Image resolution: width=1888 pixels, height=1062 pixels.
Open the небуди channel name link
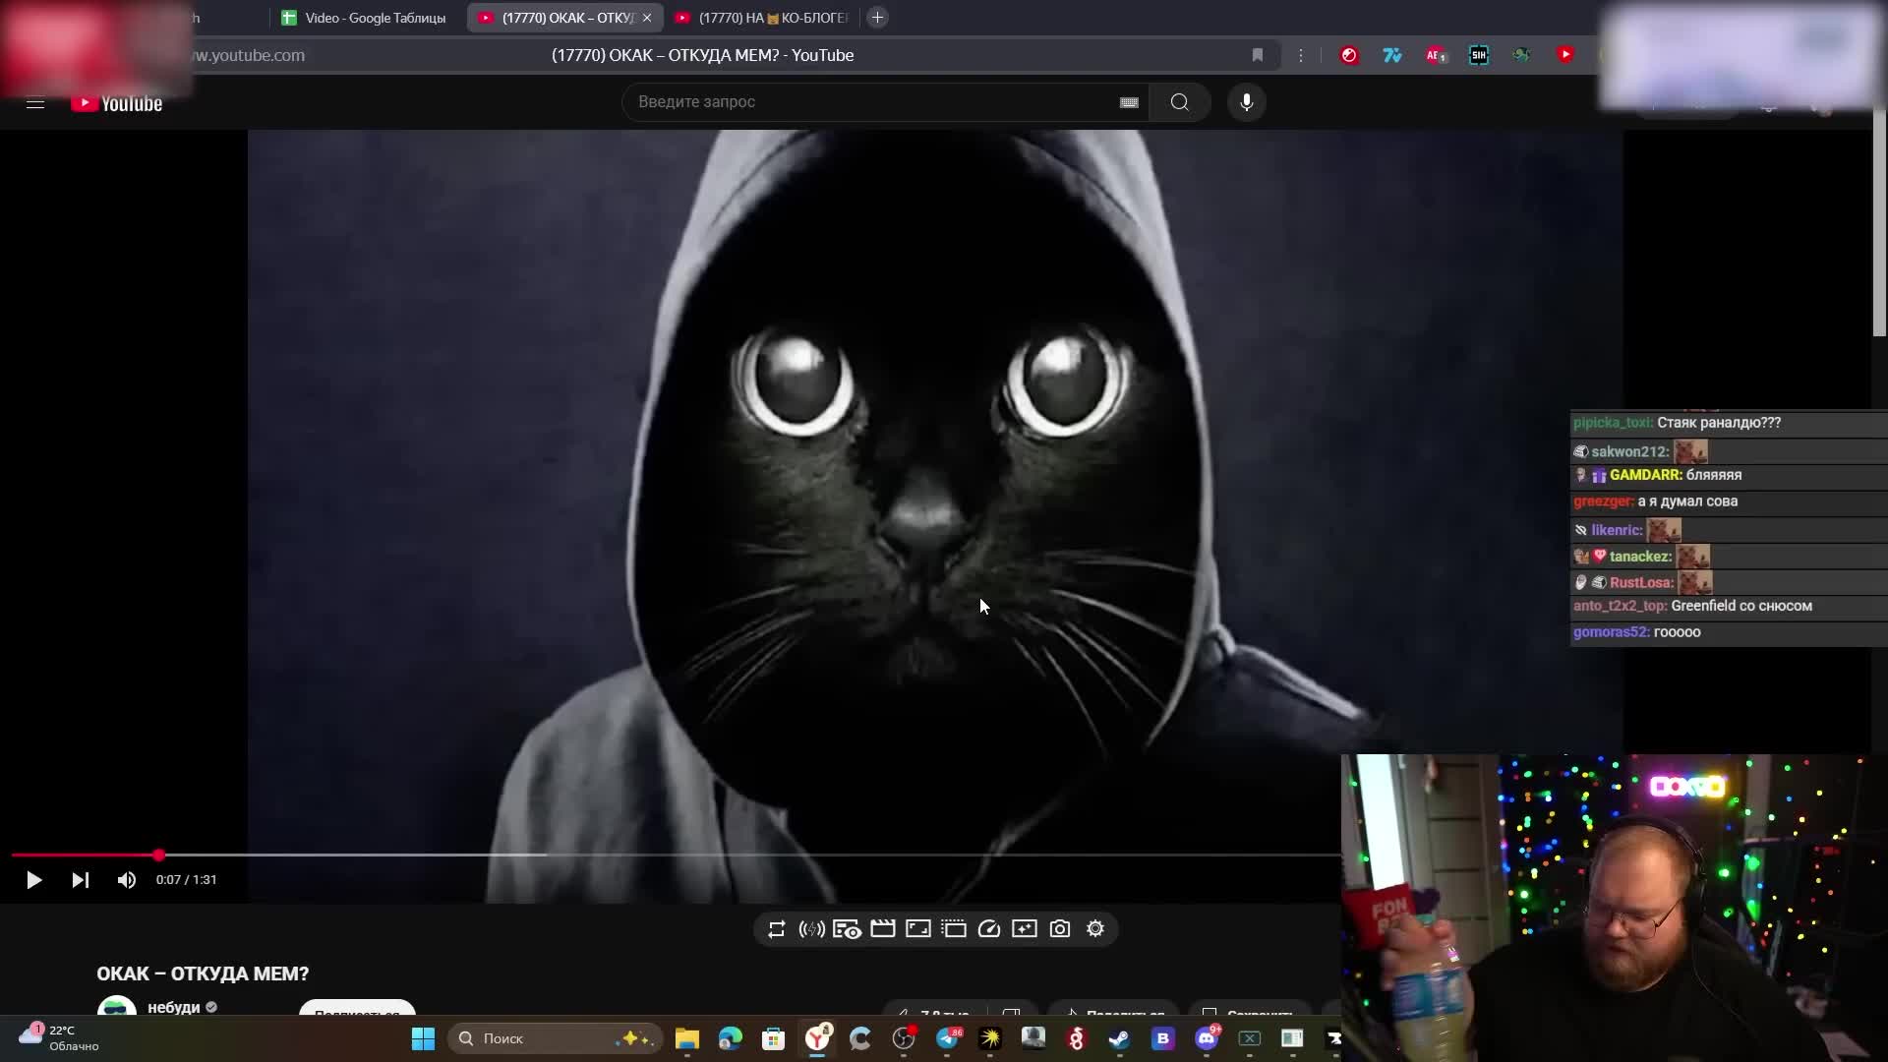tap(173, 1008)
